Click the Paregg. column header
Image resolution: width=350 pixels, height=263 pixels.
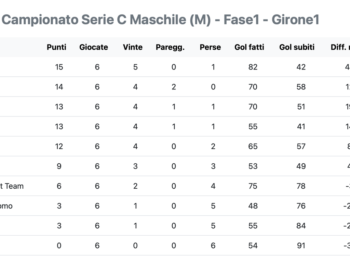170,47
